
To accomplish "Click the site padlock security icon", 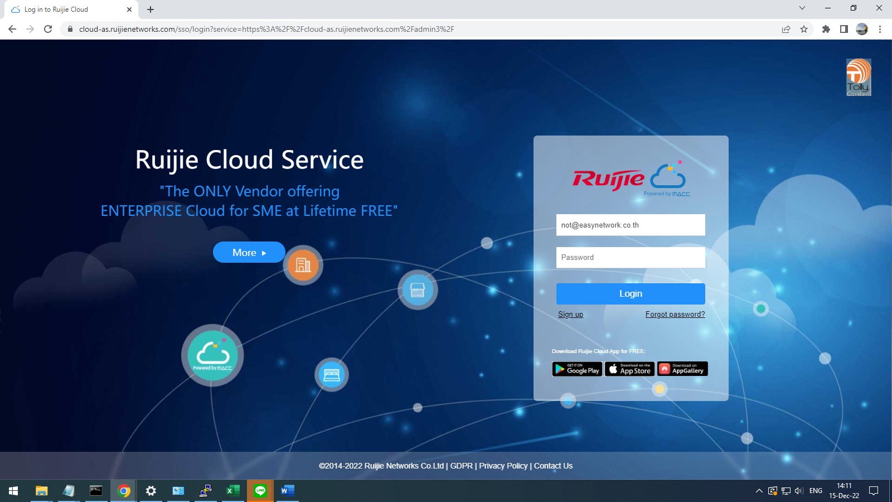I will pos(70,29).
